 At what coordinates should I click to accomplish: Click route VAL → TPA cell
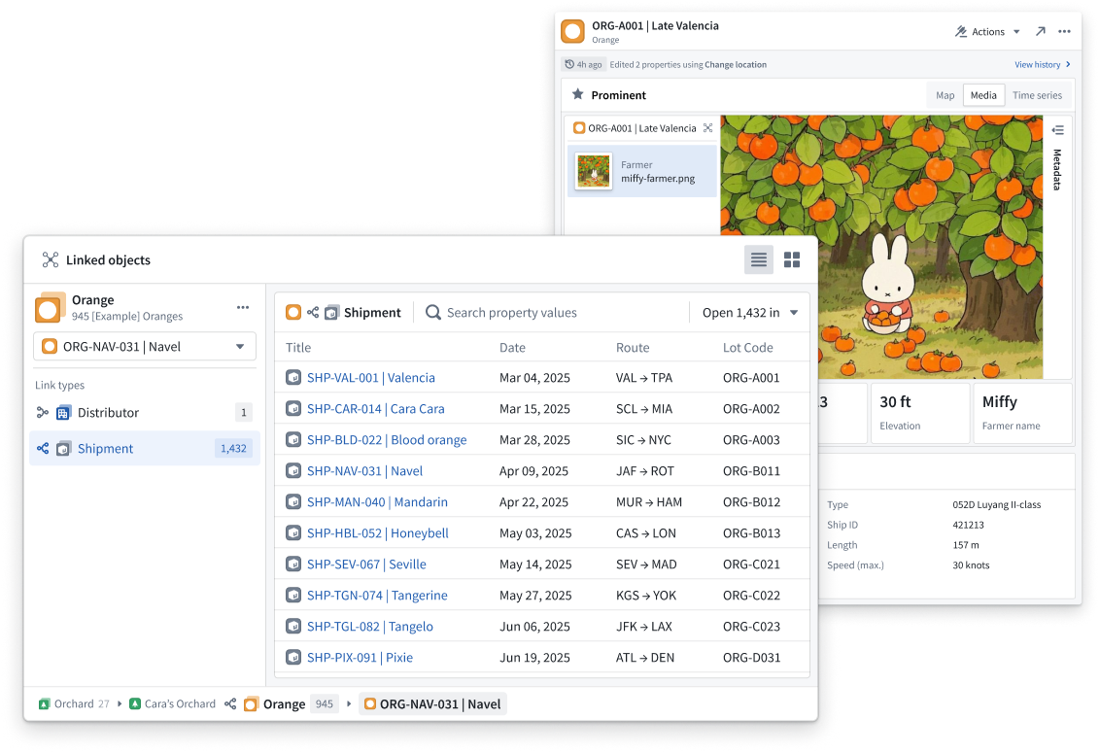(644, 378)
